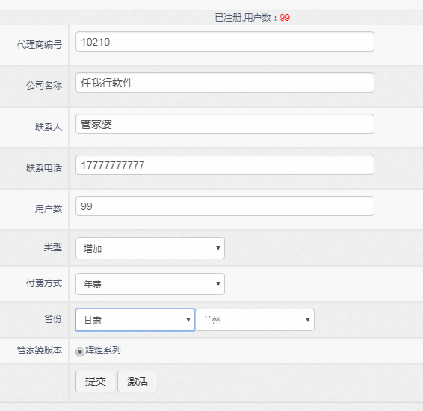Viewport: 423px width, 411px height.
Task: Click the red registered user count 99
Action: (285, 18)
